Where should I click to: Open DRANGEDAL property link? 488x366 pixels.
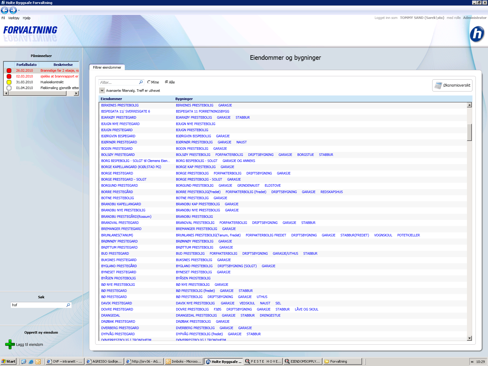click(111, 315)
